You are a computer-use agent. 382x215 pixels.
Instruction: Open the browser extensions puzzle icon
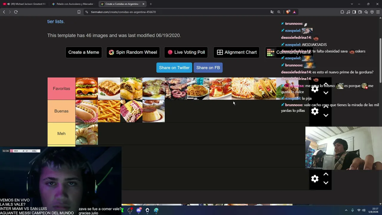pos(342,12)
